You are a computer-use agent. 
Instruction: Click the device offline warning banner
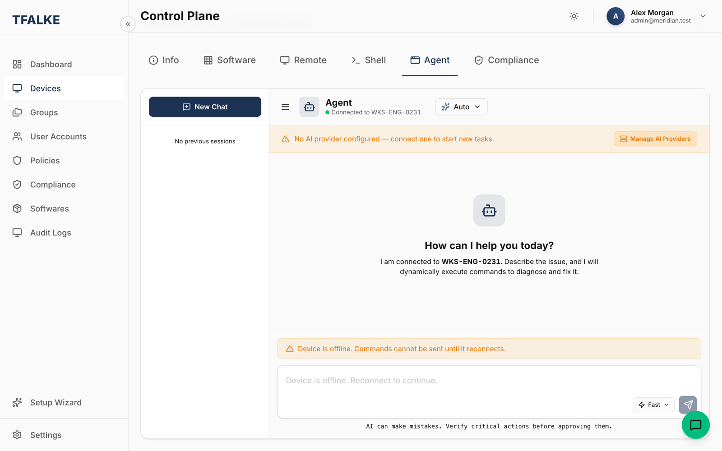coord(489,349)
